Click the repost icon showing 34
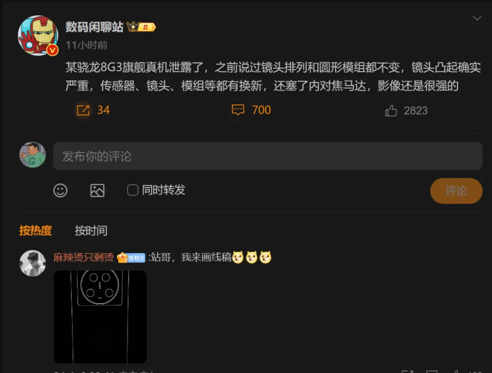 pos(83,110)
